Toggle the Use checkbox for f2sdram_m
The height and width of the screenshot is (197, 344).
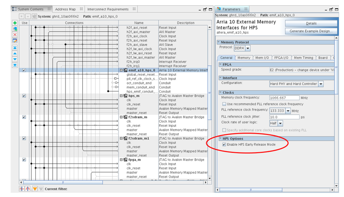24,117
